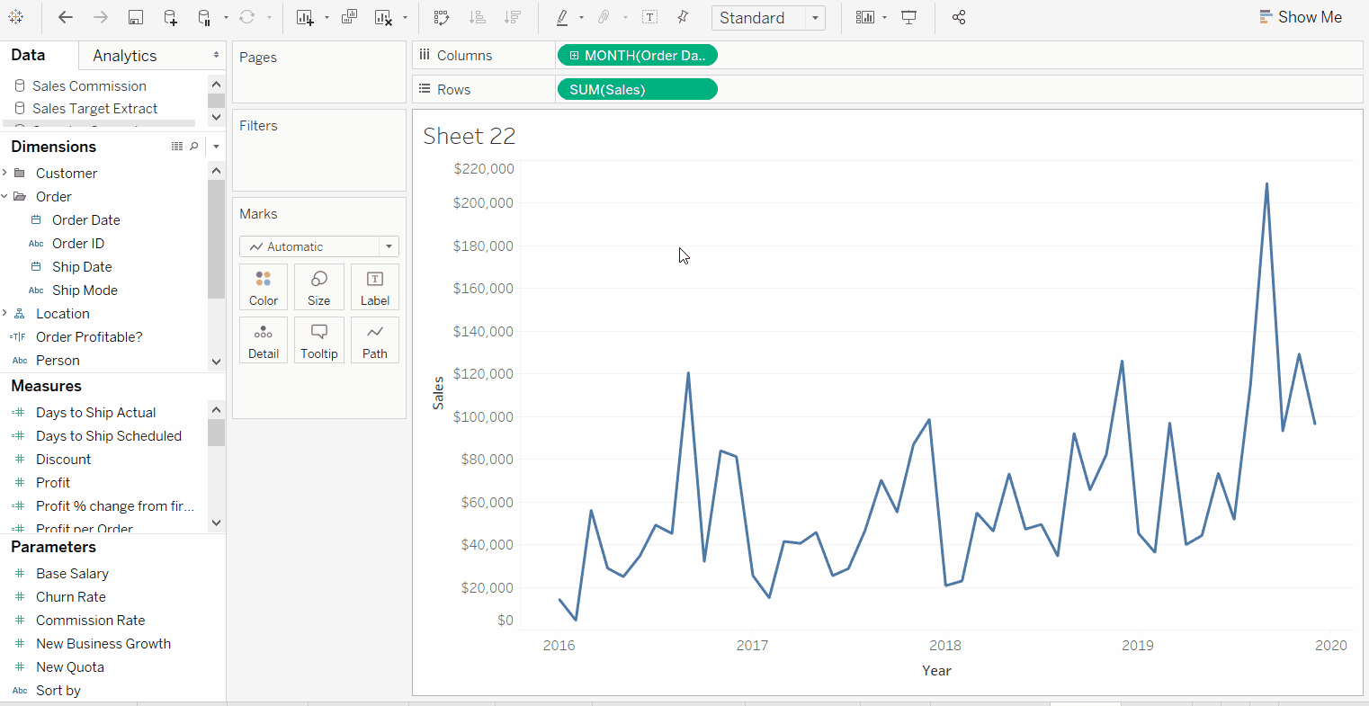Toggle the Fix axes pin icon
This screenshot has width=1369, height=706.
point(683,17)
